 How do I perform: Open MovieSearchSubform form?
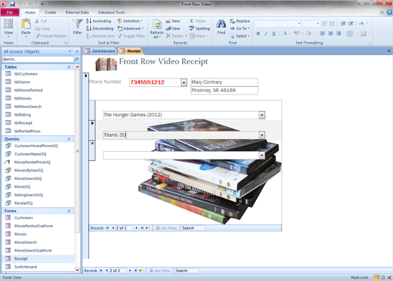click(x=33, y=251)
